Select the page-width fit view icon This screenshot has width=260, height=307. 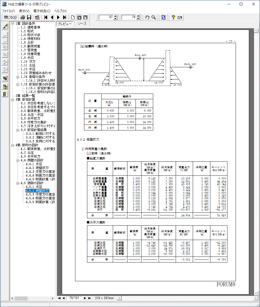(85, 17)
